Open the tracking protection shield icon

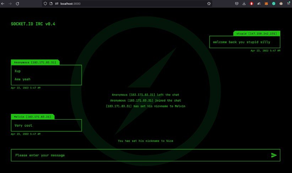click(45, 4)
